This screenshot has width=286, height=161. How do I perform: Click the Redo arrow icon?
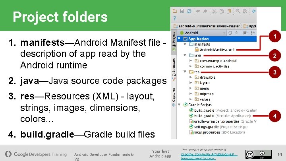[205, 11]
